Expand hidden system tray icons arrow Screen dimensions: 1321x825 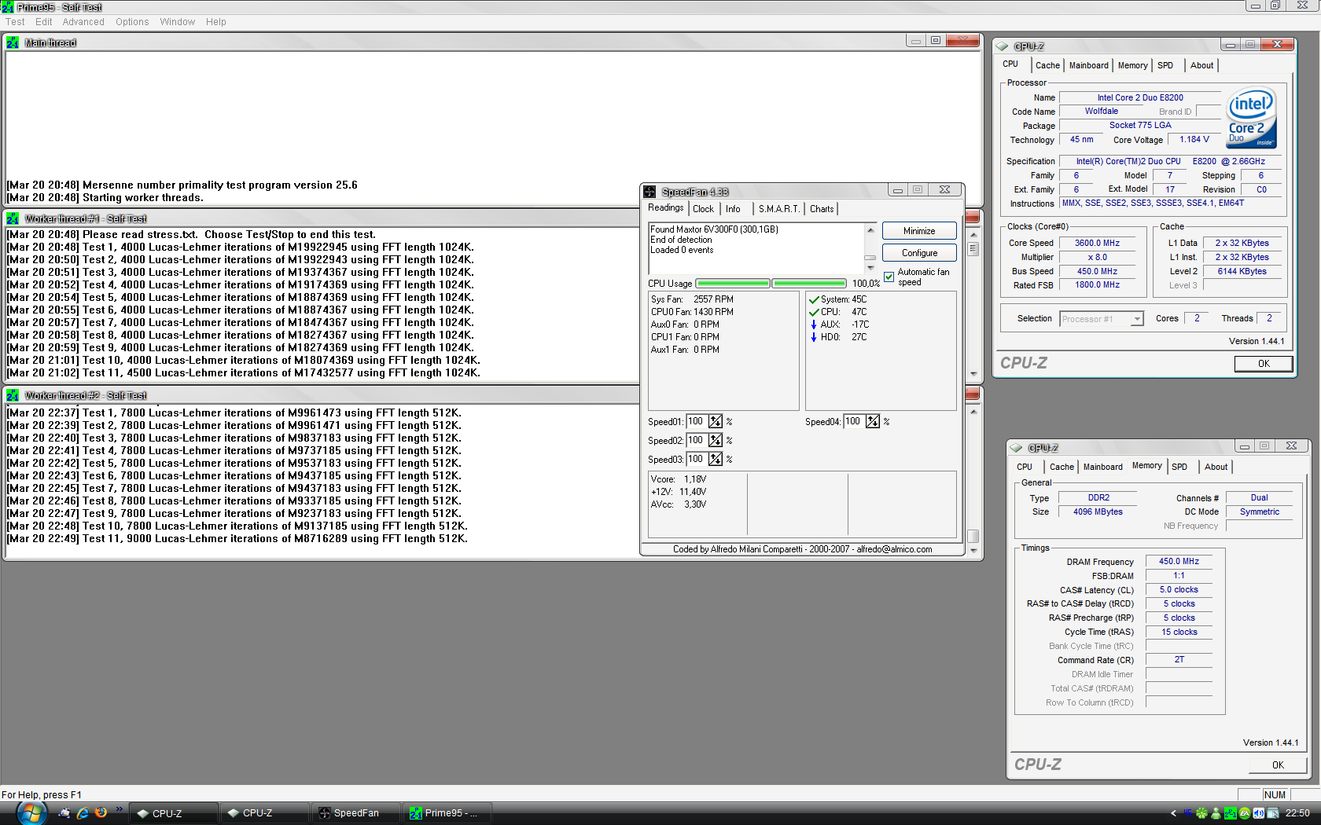pos(1173,813)
